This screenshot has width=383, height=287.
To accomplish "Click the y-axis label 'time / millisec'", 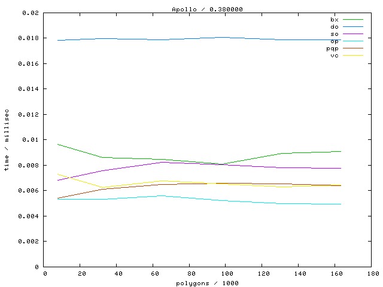I will 7,141.
